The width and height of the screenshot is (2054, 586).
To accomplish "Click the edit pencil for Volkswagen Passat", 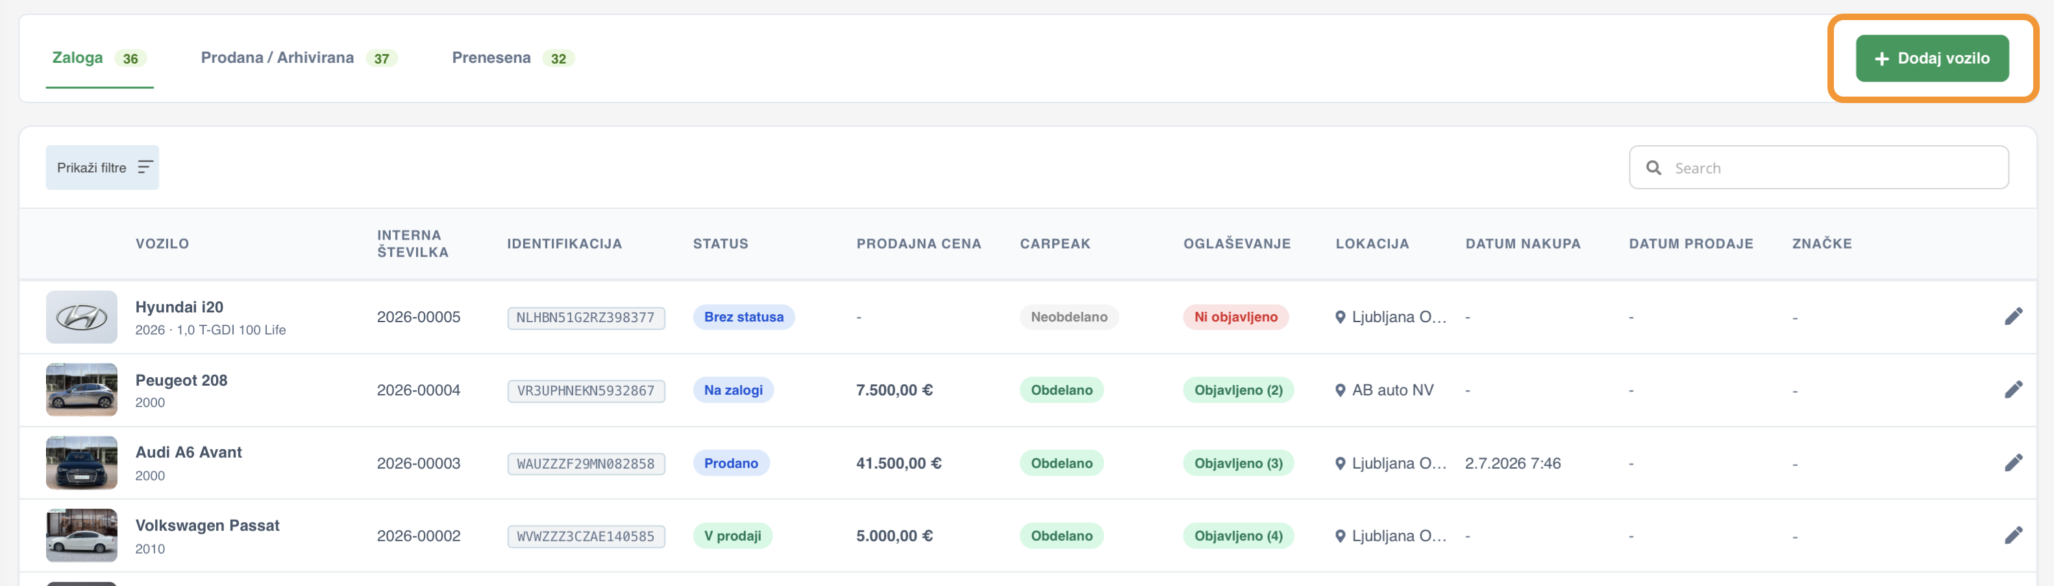I will tap(2012, 536).
